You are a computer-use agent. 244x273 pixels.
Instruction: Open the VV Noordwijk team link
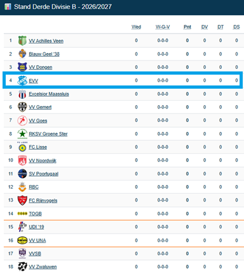[43, 161]
